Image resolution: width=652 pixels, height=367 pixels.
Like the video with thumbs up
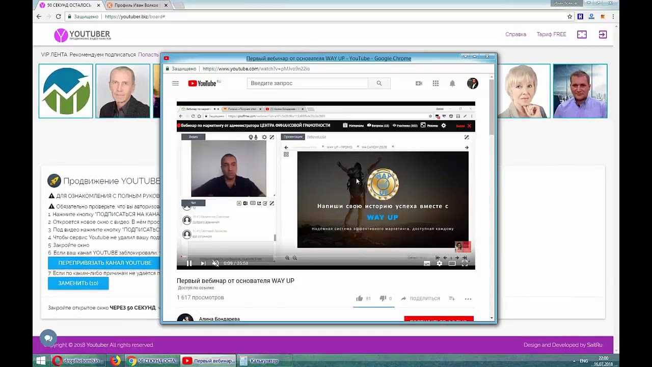(x=359, y=298)
